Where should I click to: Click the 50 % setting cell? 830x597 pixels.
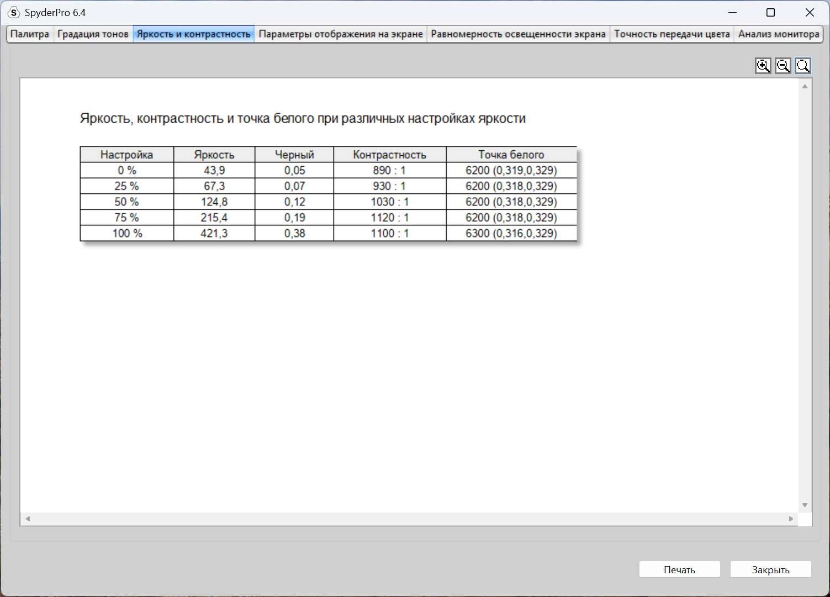click(x=127, y=202)
